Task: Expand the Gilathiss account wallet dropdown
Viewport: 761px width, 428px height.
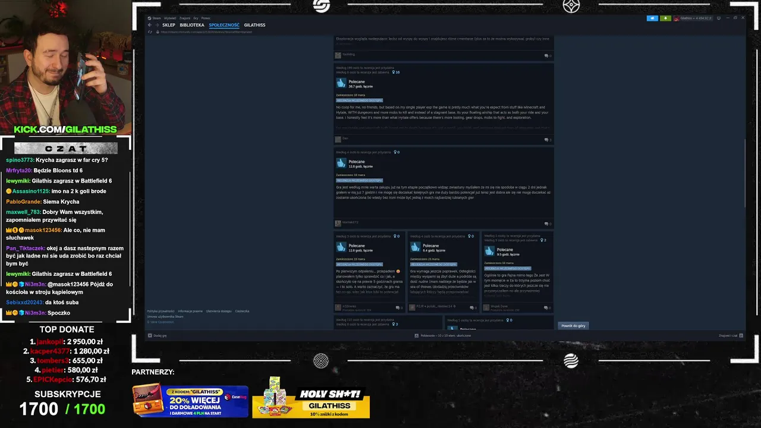Action: (693, 18)
